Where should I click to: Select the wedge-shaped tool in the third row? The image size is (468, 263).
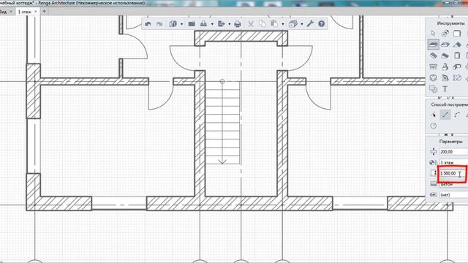445,56
